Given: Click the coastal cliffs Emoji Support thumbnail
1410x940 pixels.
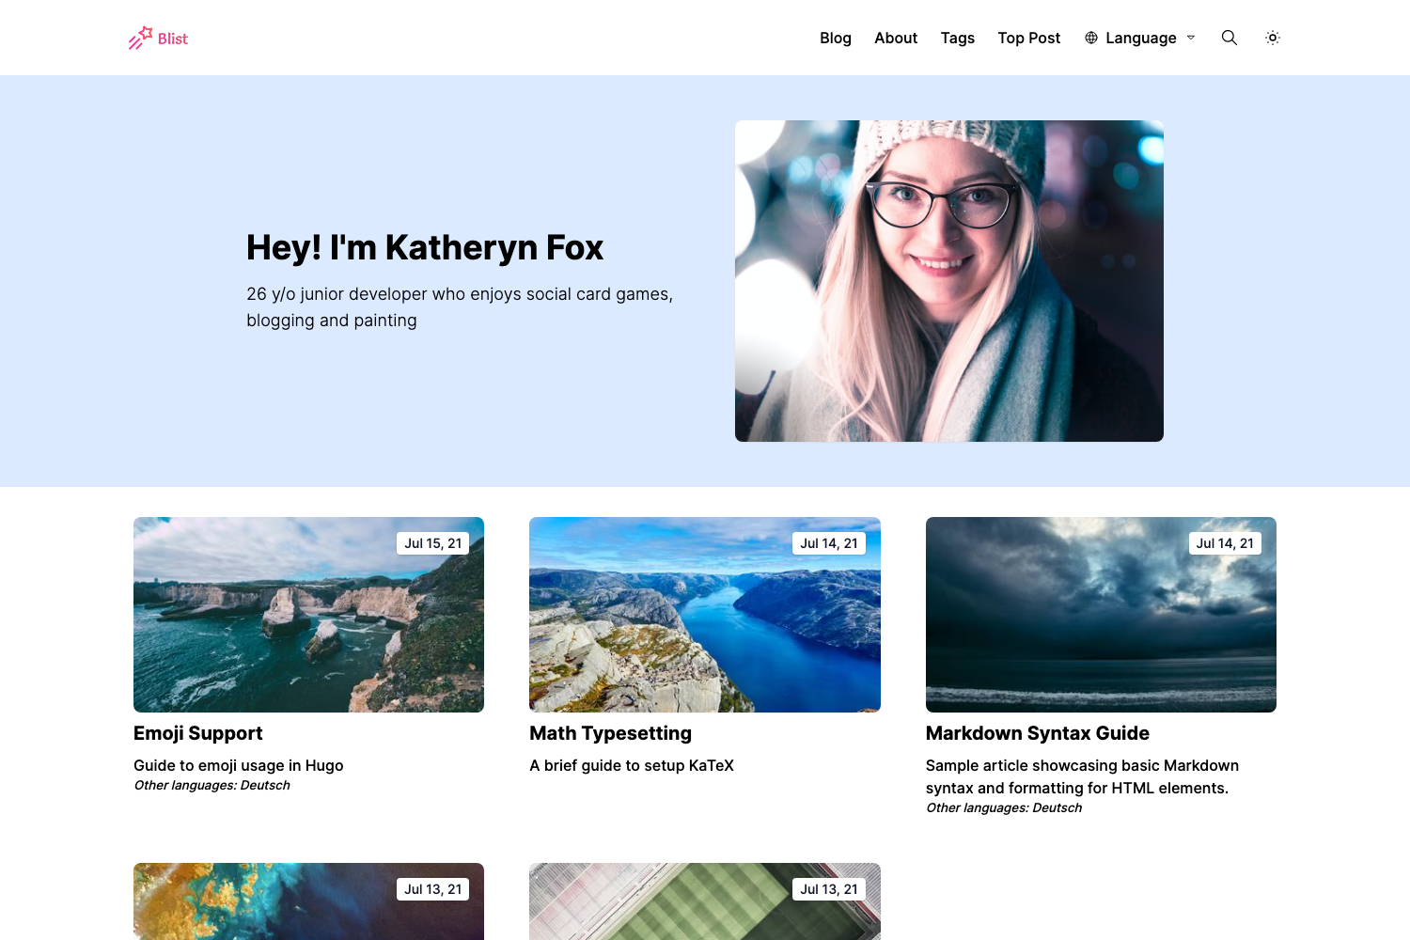Looking at the screenshot, I should pyautogui.click(x=308, y=615).
